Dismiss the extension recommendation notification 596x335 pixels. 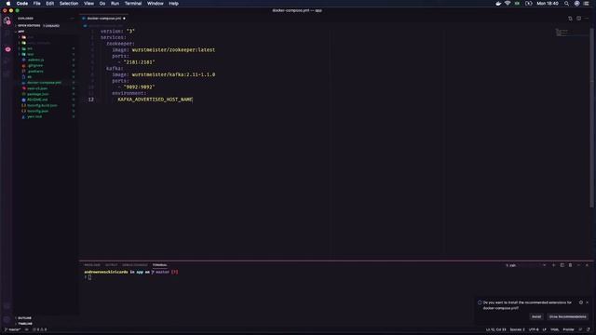click(x=588, y=302)
